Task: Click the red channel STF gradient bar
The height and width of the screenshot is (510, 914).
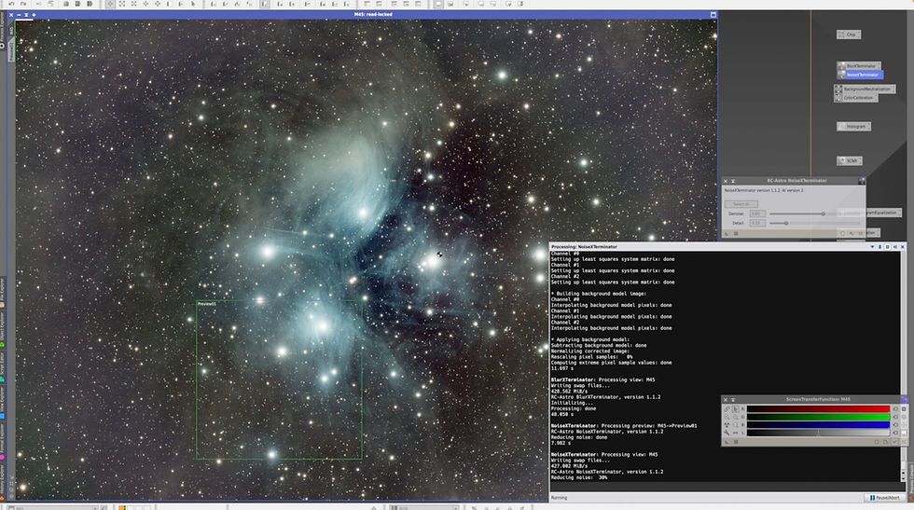Action: (x=819, y=409)
